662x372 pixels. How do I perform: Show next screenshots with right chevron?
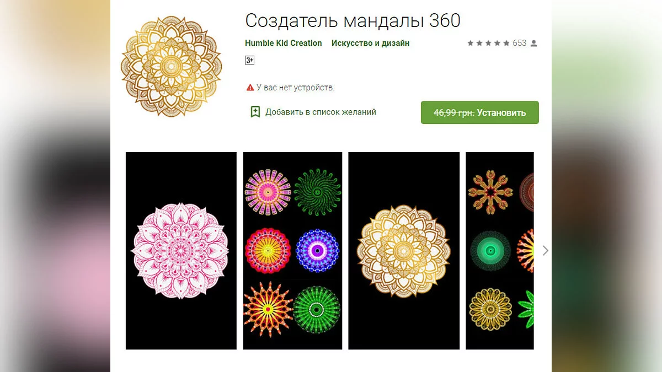tap(546, 251)
